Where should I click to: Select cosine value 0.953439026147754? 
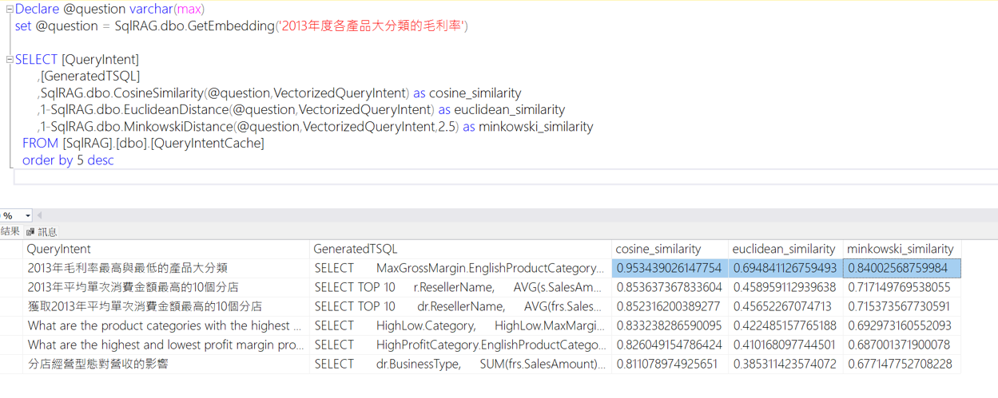pos(670,268)
